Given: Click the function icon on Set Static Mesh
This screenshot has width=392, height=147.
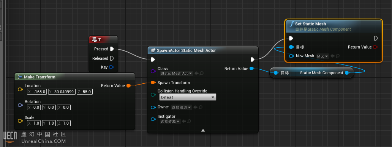Looking at the screenshot, I should (291, 24).
